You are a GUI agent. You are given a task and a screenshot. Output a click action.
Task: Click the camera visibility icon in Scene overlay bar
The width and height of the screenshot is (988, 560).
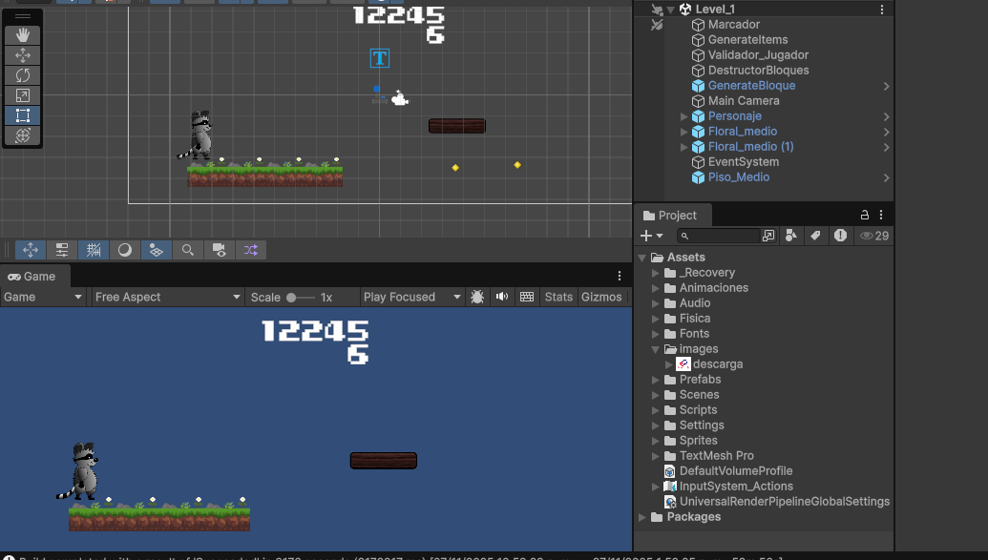(220, 250)
